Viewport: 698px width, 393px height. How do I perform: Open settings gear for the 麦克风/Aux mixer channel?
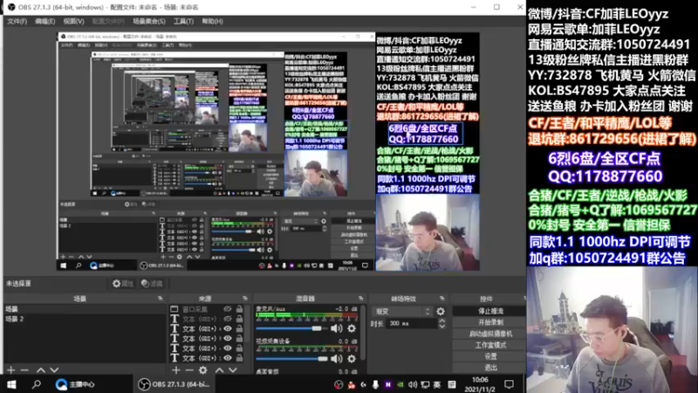coord(352,328)
